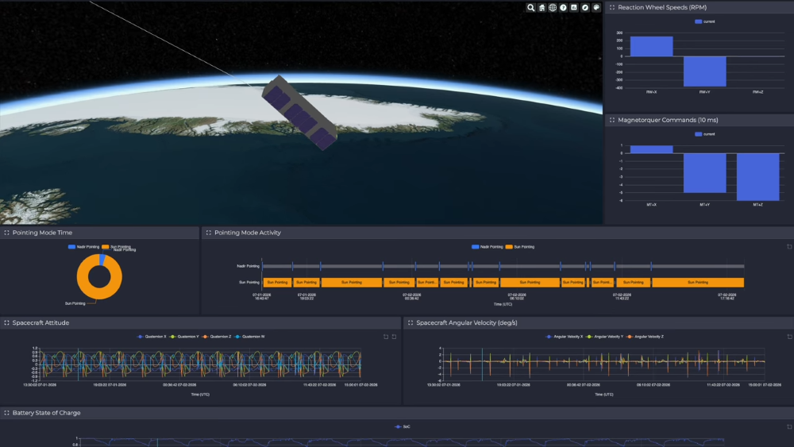794x447 pixels.
Task: Expand Magnetorquer Commands panel to fullscreen
Action: (611, 120)
